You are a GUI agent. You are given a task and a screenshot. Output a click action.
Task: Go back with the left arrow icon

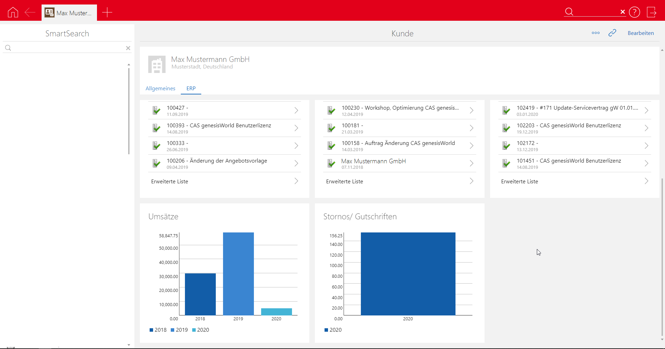coord(30,12)
